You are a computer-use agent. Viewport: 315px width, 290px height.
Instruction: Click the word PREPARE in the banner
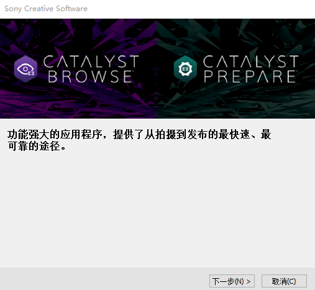[x=250, y=76]
